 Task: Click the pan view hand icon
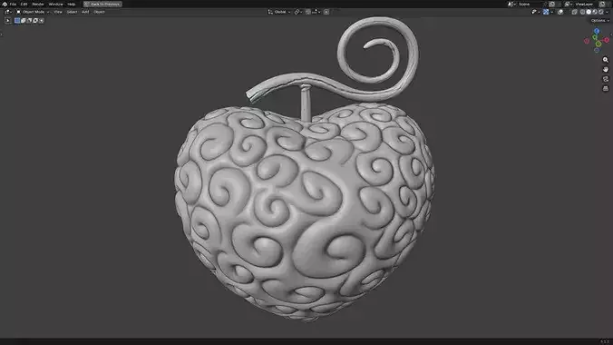pyautogui.click(x=606, y=69)
